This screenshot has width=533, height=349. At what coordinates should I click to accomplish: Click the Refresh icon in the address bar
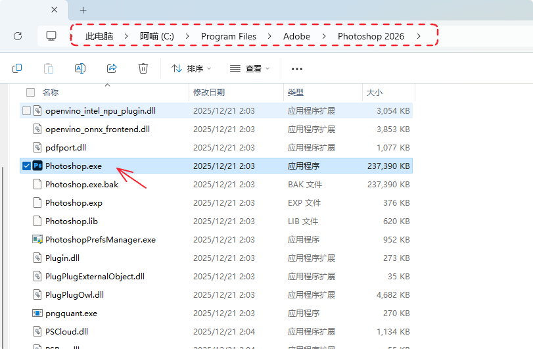[18, 36]
